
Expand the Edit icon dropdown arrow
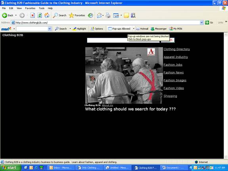(121, 15)
